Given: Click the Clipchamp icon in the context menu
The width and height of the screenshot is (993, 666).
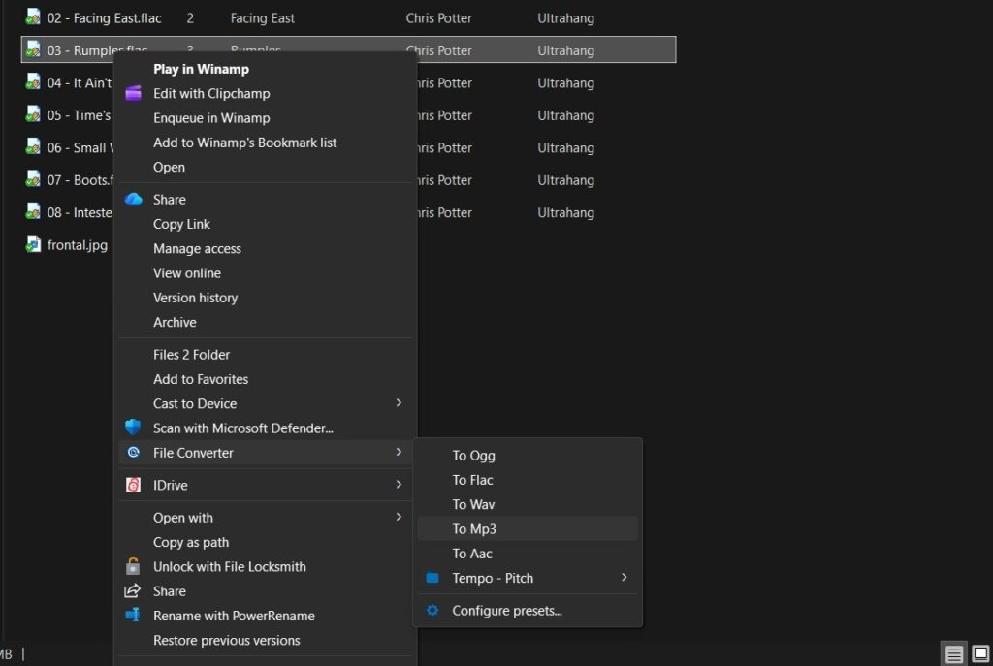Looking at the screenshot, I should pos(134,94).
